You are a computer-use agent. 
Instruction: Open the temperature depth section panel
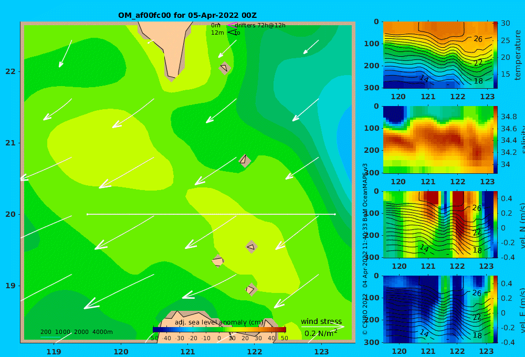click(x=438, y=55)
